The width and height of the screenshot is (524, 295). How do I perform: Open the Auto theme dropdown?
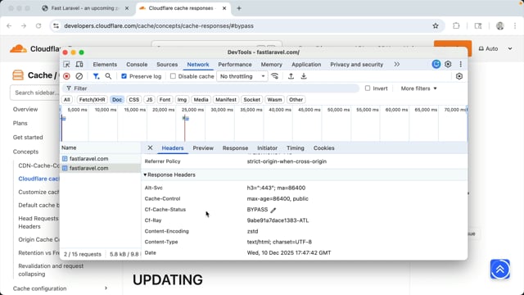[495, 49]
